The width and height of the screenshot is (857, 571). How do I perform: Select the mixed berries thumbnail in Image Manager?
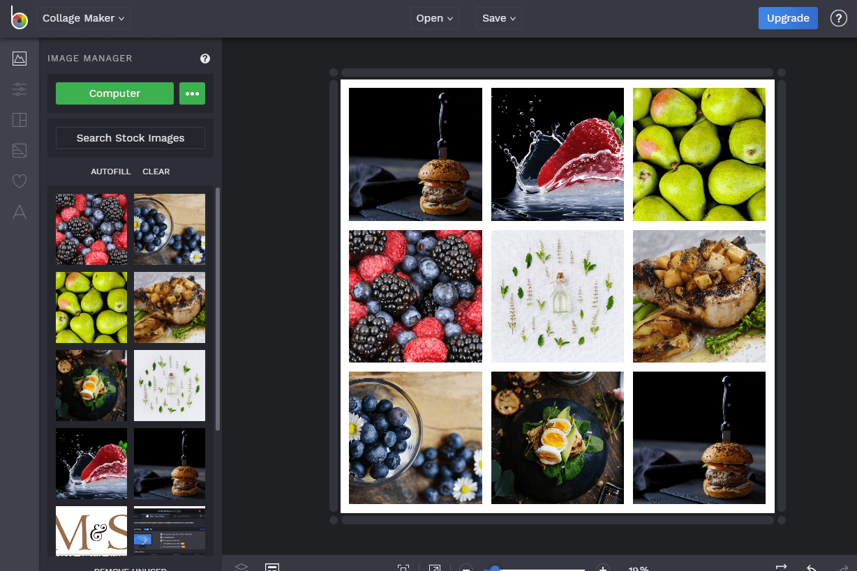pos(91,229)
